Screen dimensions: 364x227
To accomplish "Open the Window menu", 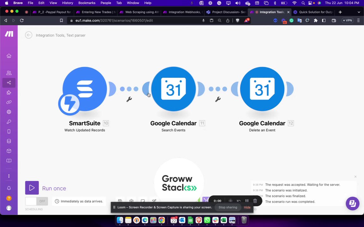I will [133, 3].
